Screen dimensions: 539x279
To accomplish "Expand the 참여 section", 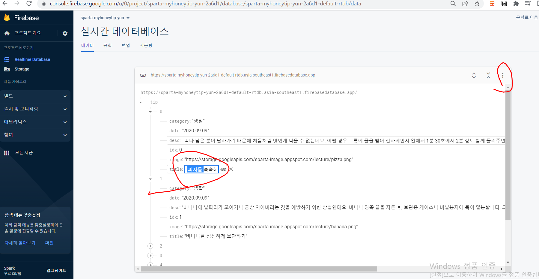I will pyautogui.click(x=35, y=135).
